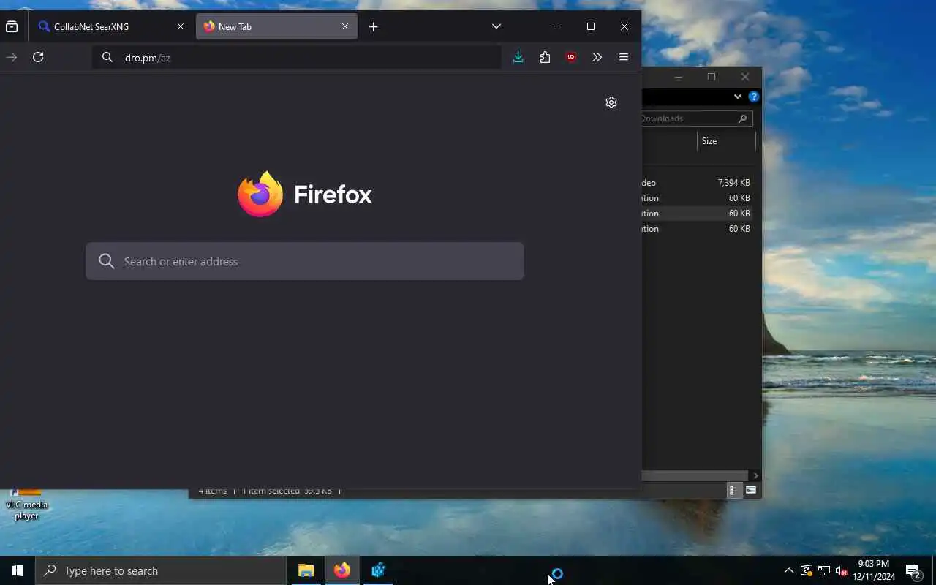936x585 pixels.
Task: Click the 'Video' type cell
Action: pos(649,183)
